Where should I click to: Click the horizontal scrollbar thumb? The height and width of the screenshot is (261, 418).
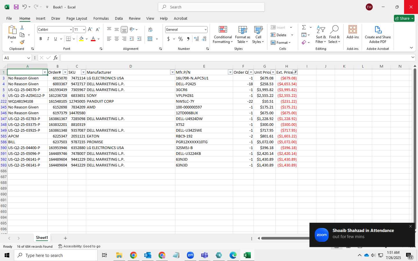tap(285, 238)
